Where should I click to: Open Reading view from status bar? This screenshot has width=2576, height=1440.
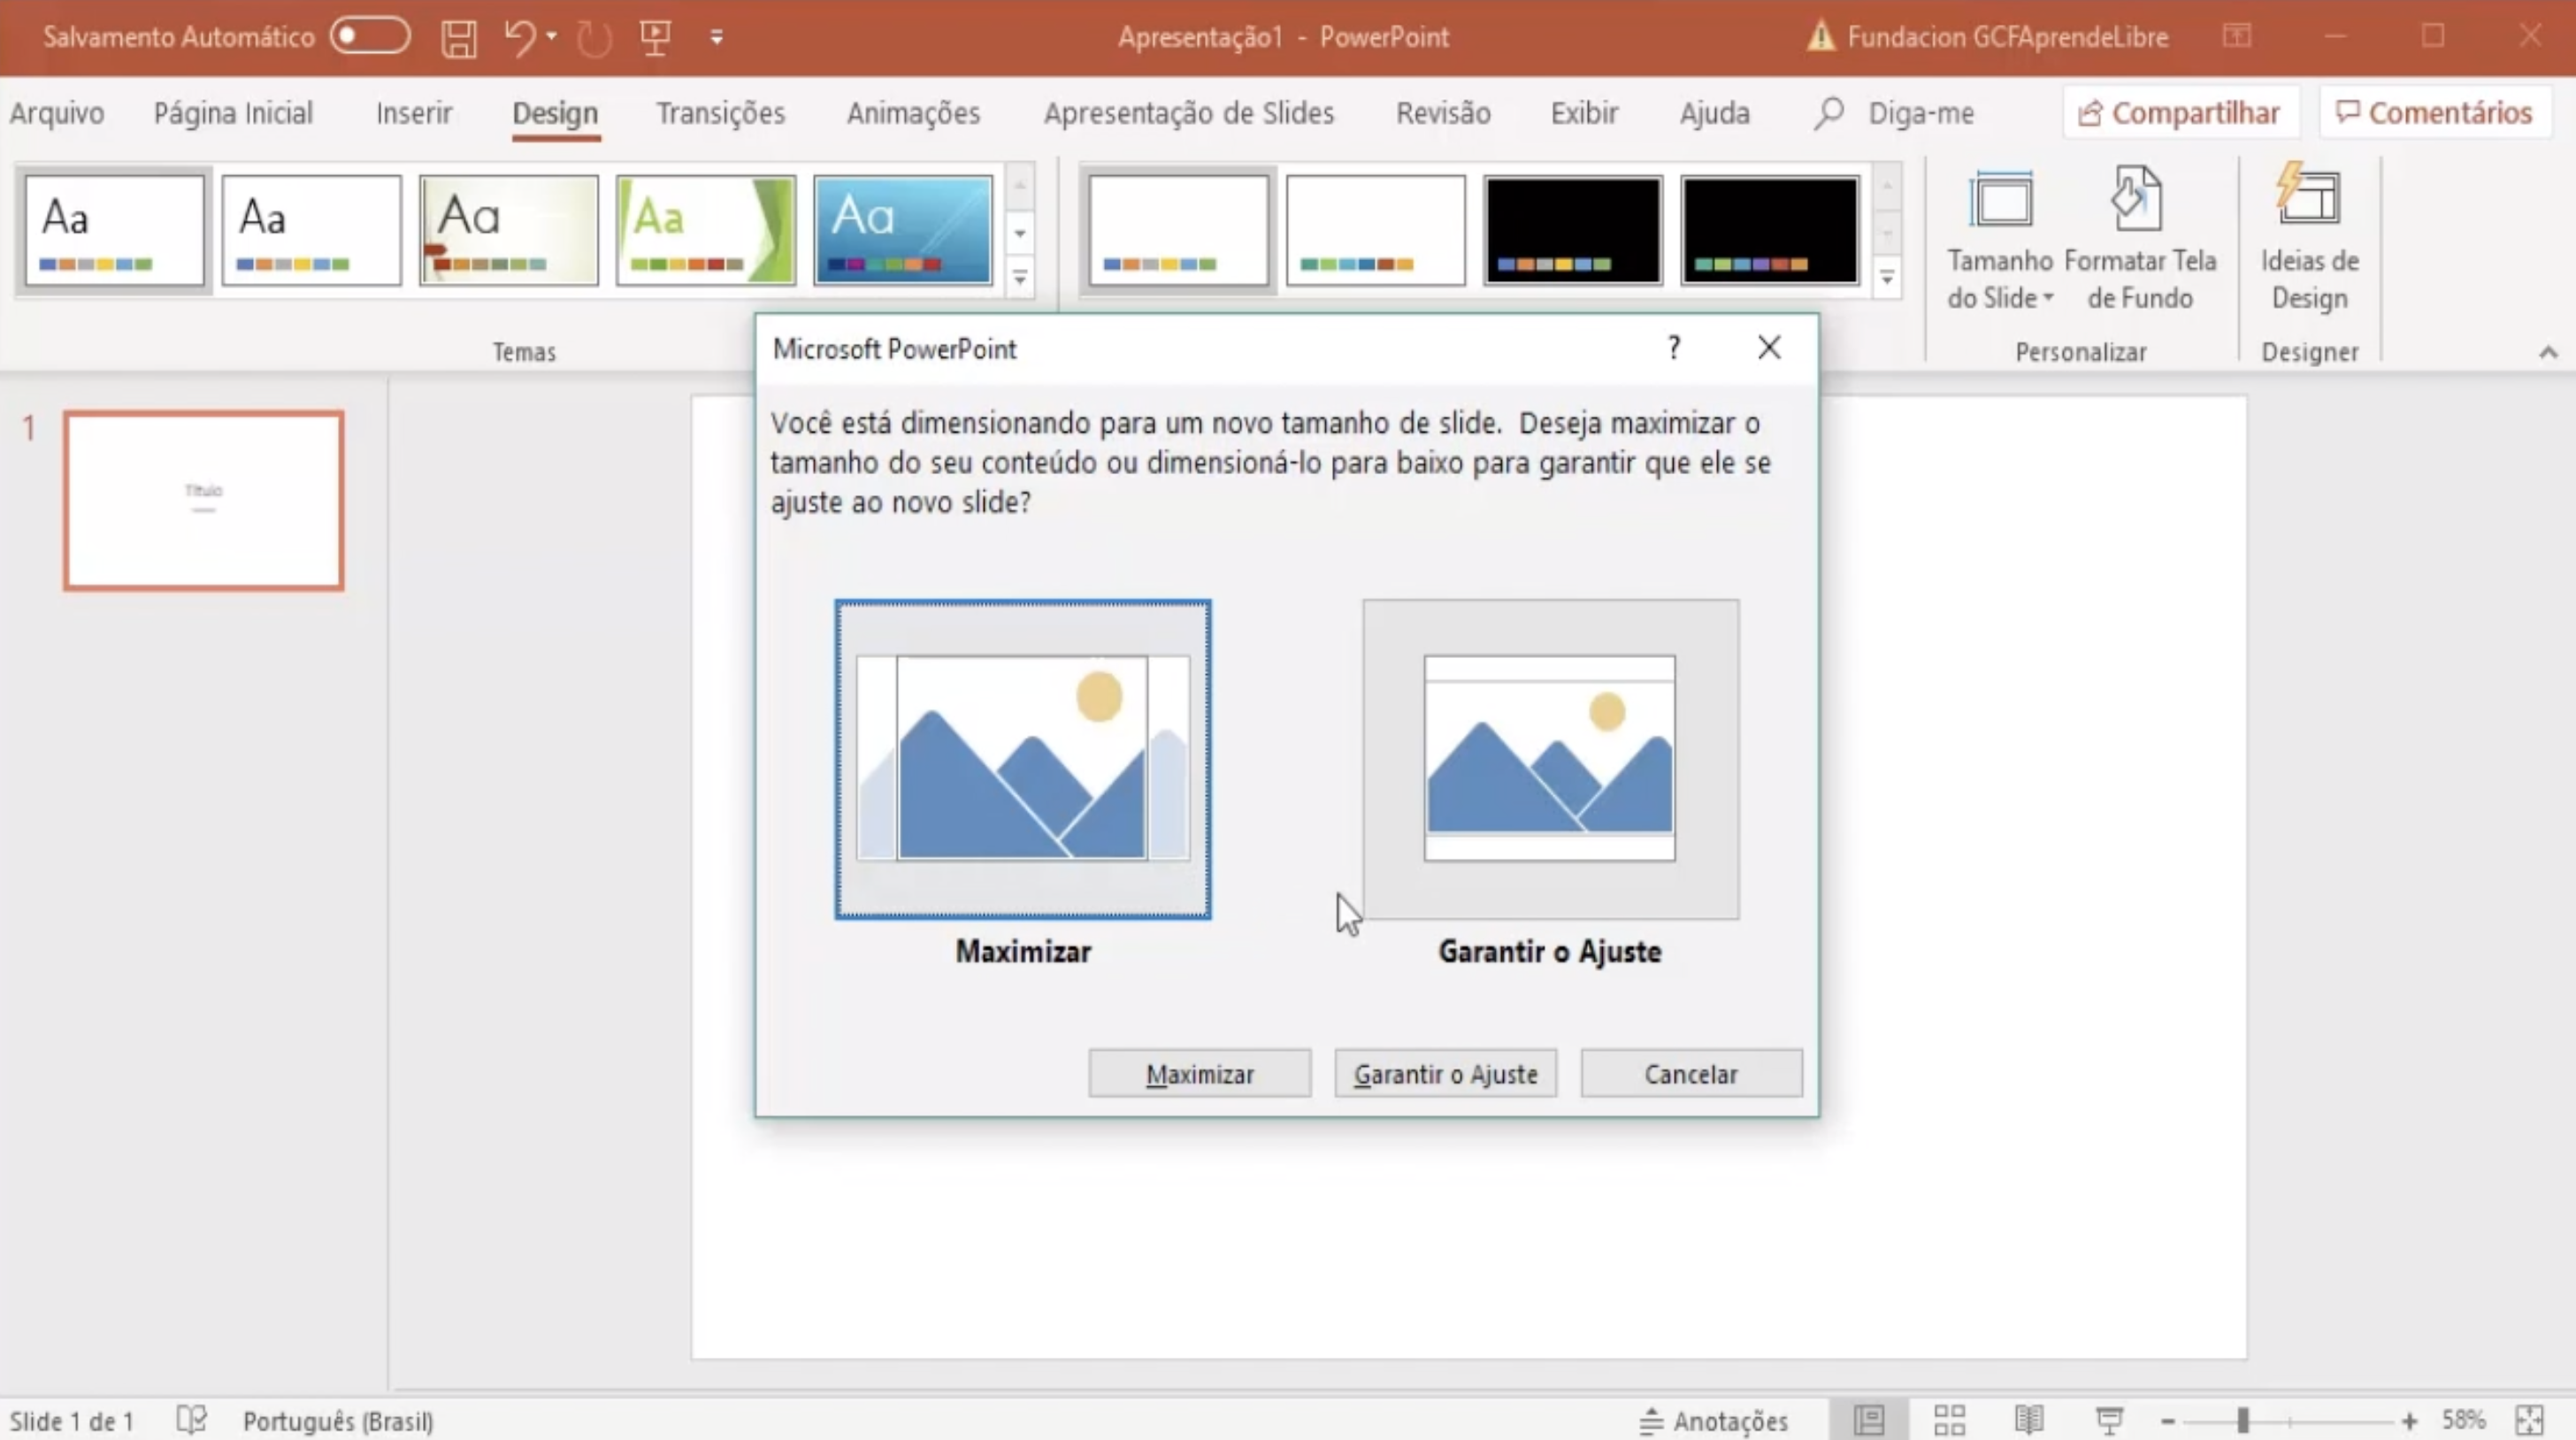tap(2028, 1419)
